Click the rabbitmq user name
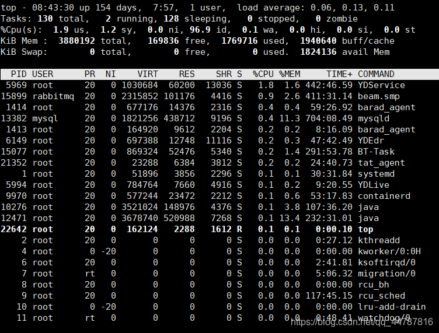Viewport: 439px width, 333px height. 53,96
